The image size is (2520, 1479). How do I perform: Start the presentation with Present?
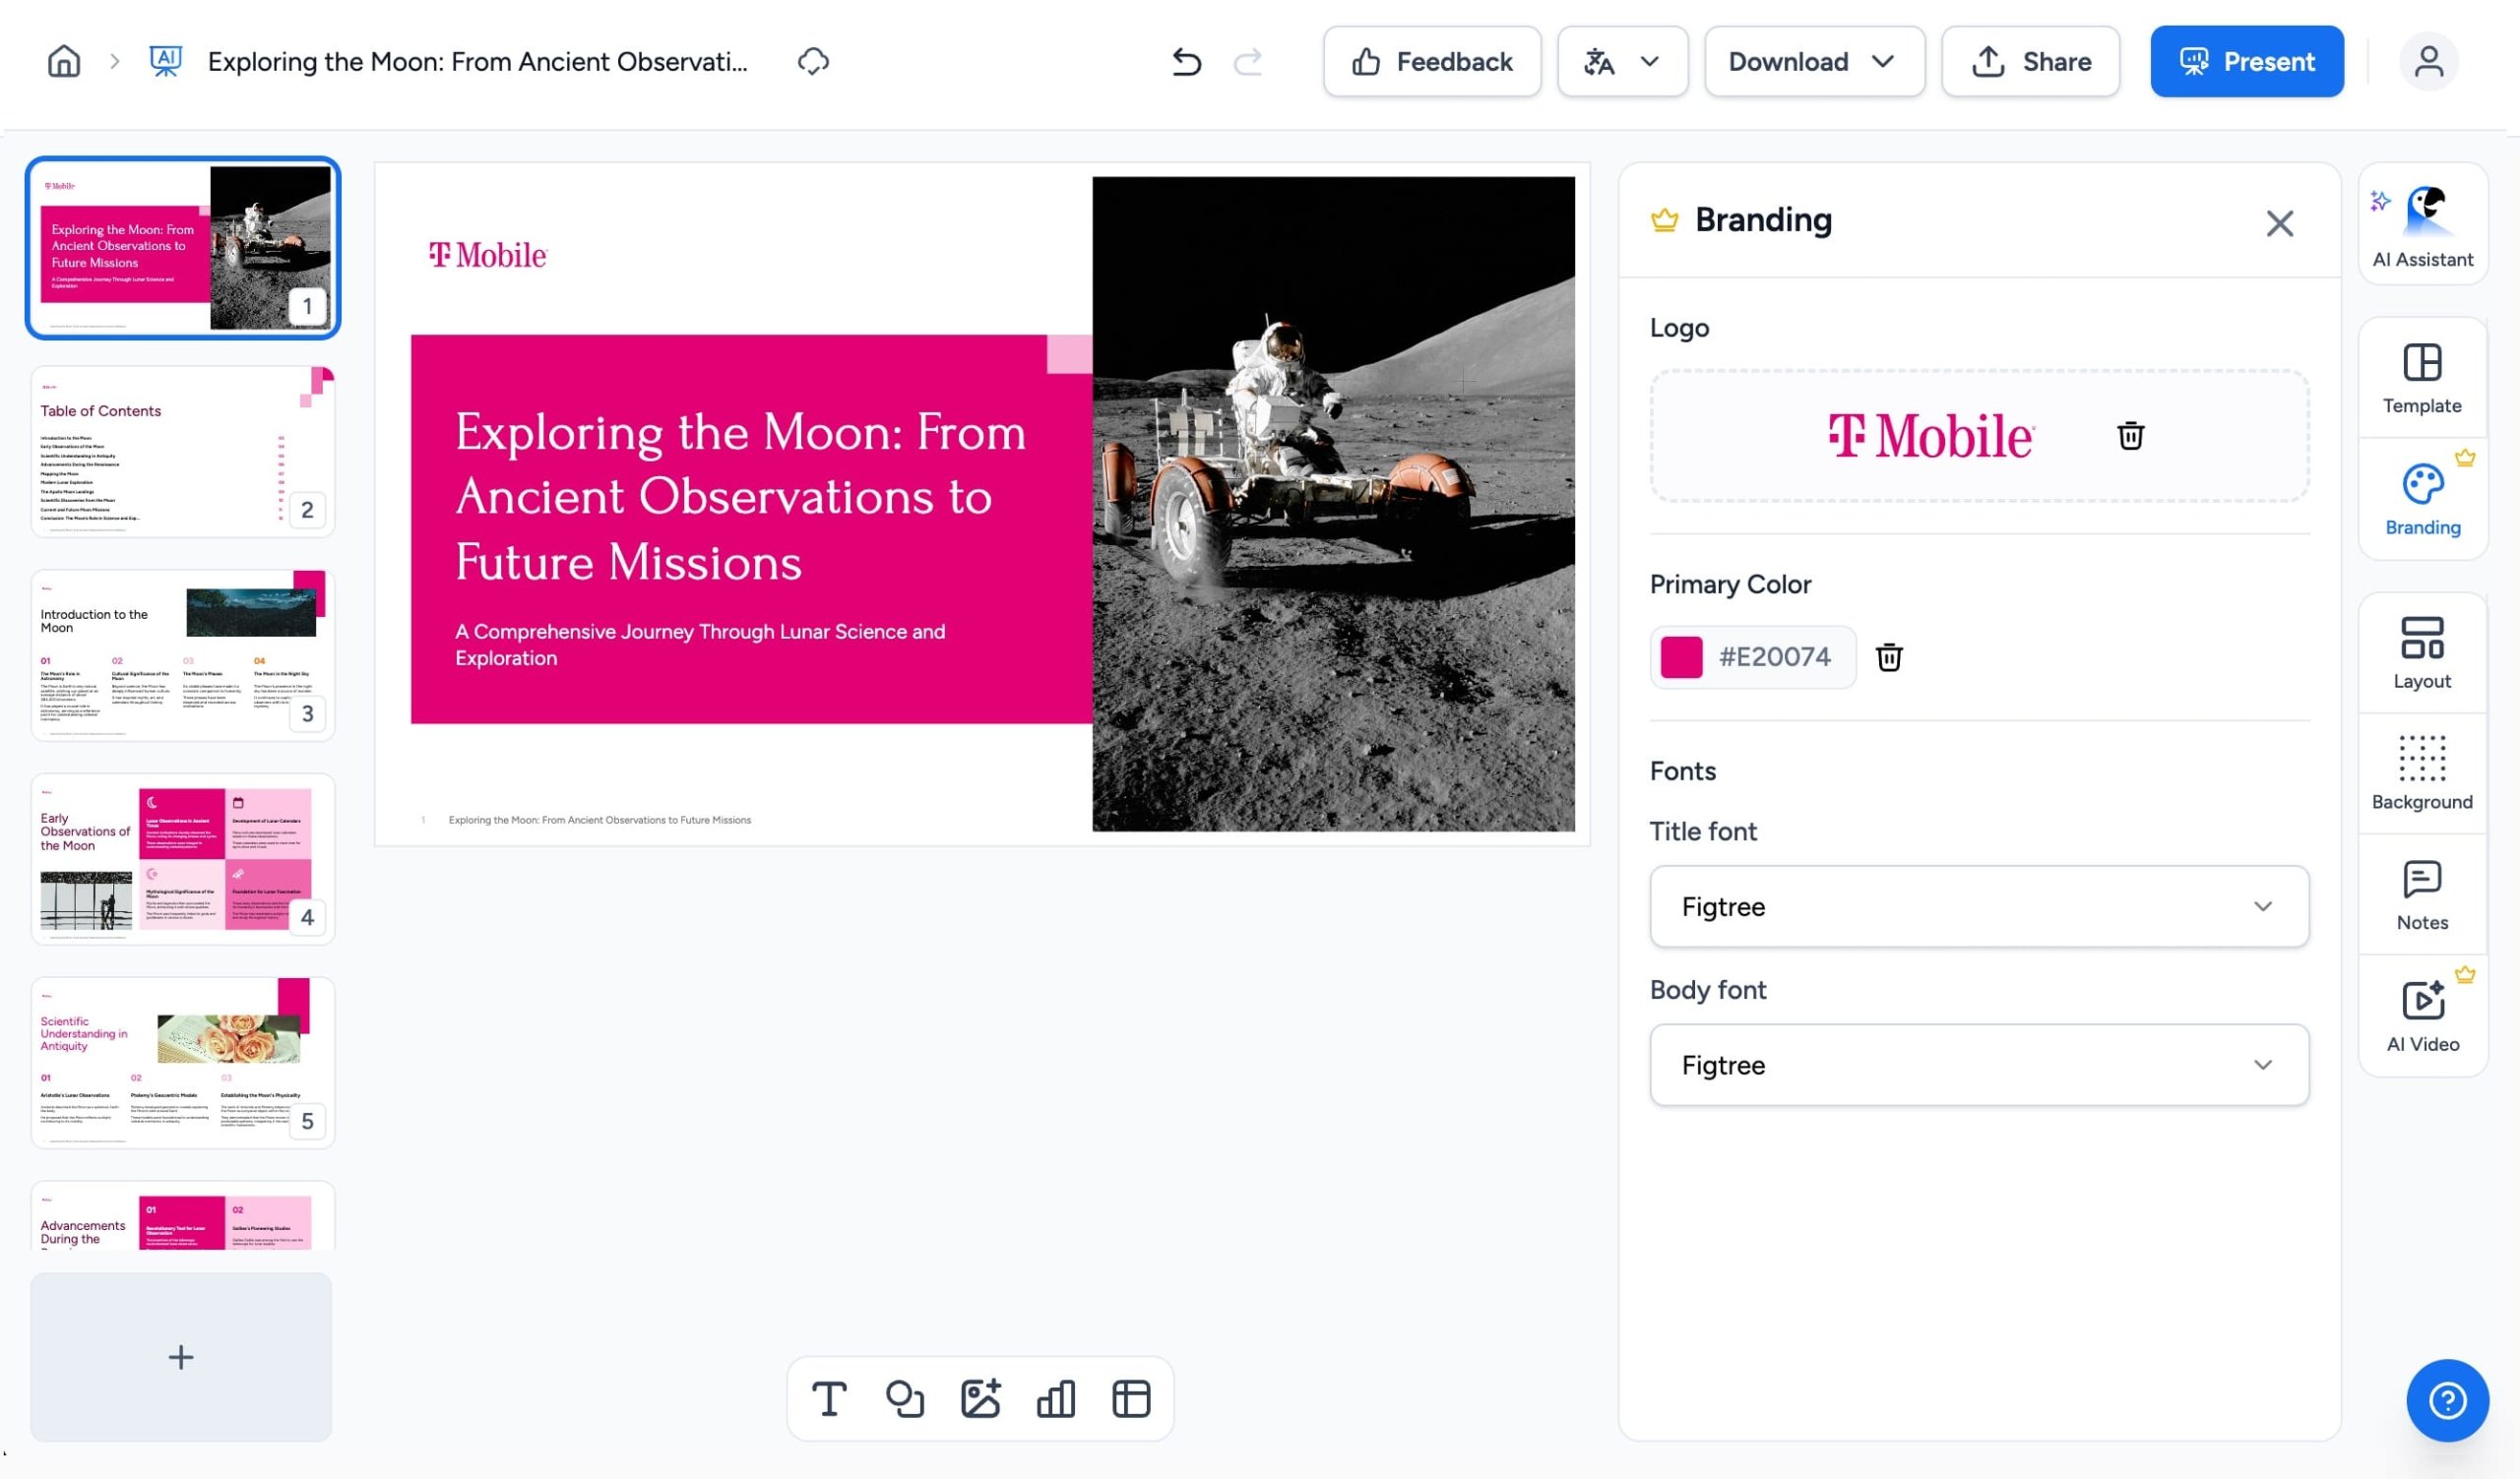2247,61
